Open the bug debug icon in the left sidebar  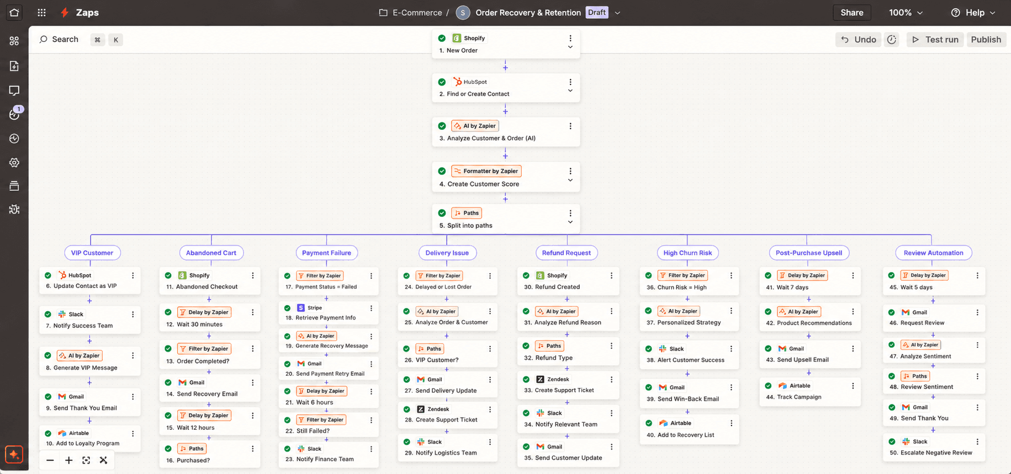pyautogui.click(x=14, y=210)
